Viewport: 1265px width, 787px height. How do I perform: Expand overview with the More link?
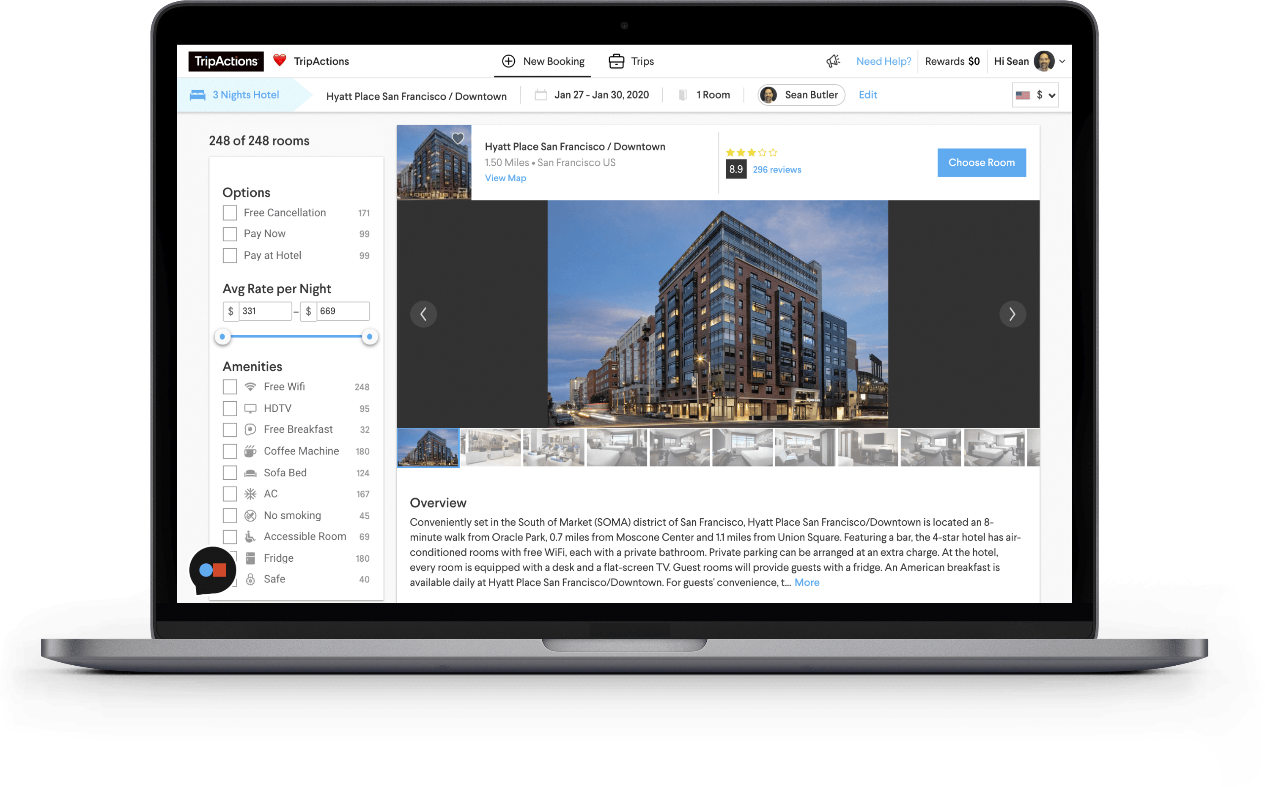click(808, 583)
